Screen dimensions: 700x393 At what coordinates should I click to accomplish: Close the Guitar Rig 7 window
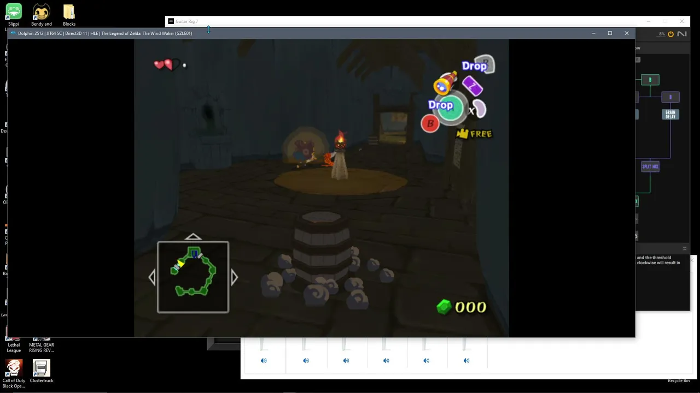click(681, 21)
